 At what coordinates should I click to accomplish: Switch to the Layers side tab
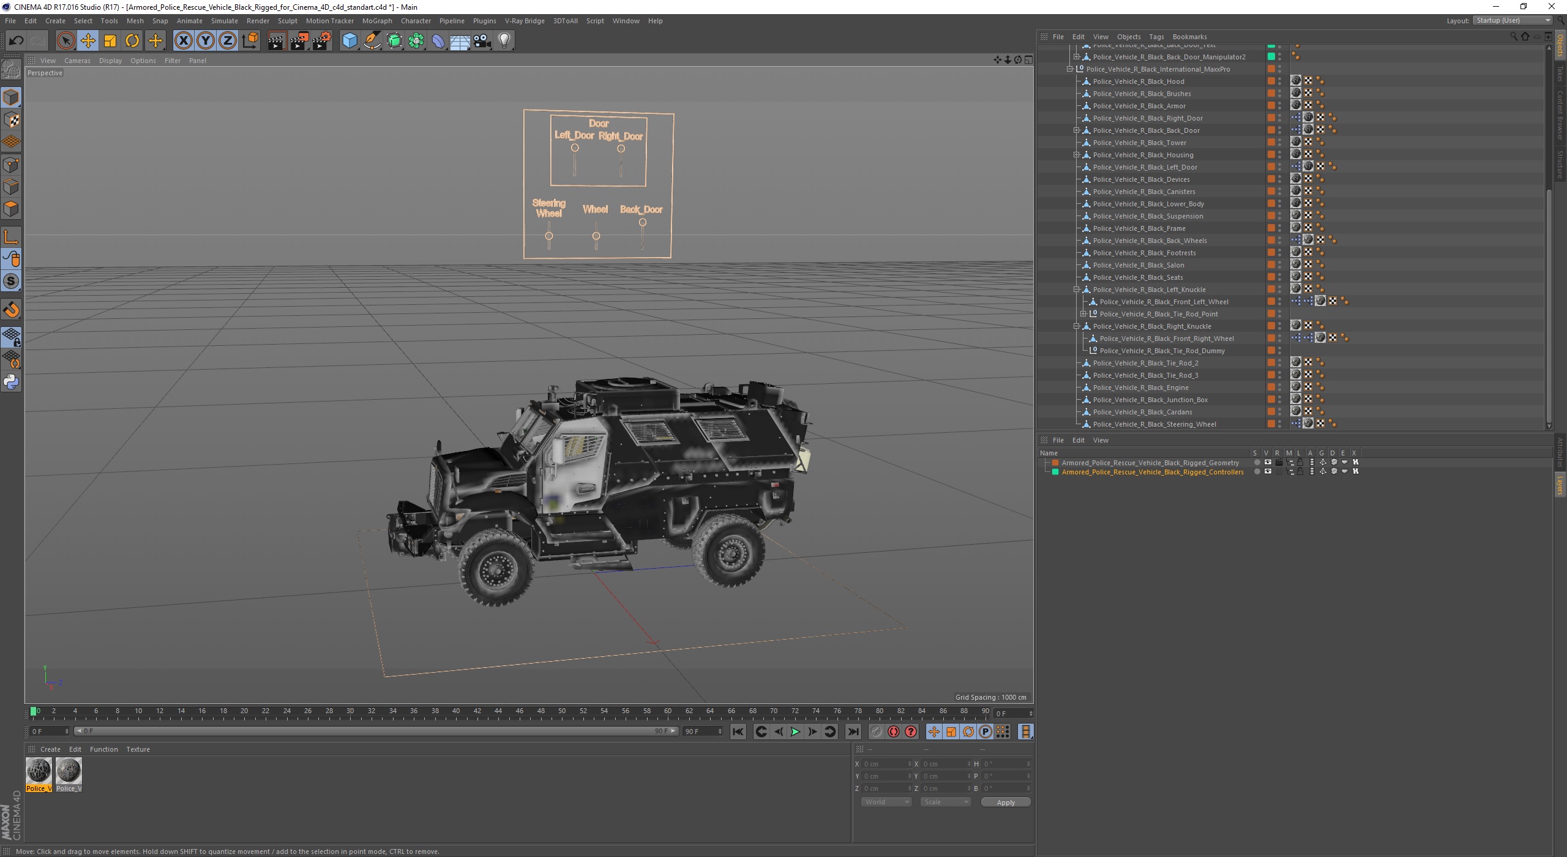click(x=1560, y=485)
